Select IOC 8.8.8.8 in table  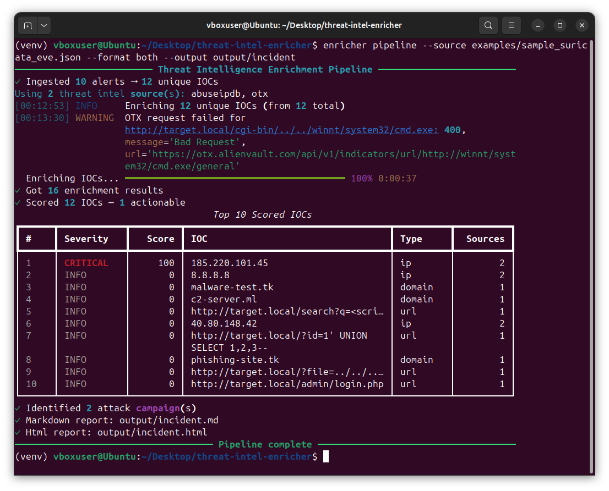[x=210, y=275]
